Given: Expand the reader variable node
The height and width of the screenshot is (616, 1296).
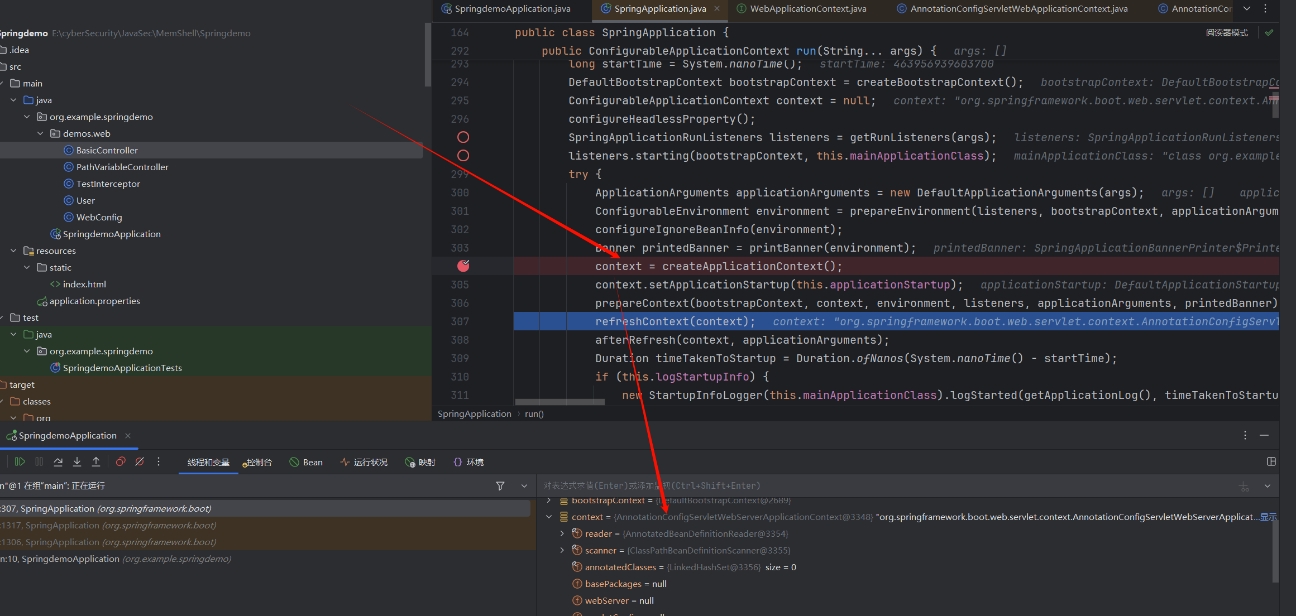Looking at the screenshot, I should tap(562, 534).
